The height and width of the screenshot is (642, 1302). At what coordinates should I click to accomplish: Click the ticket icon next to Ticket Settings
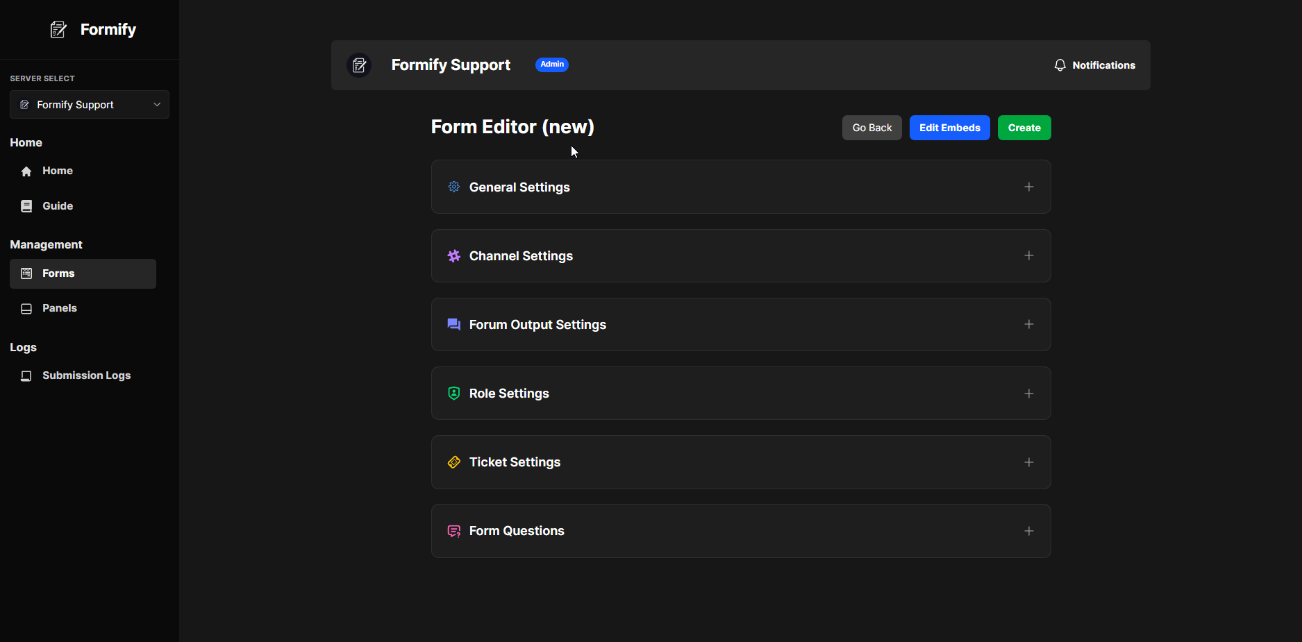tap(454, 462)
